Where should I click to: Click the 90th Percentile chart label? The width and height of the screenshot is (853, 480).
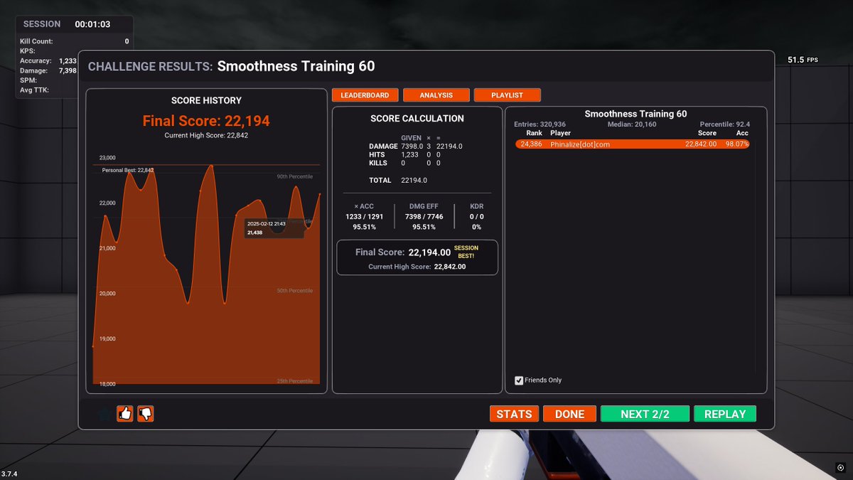(294, 176)
